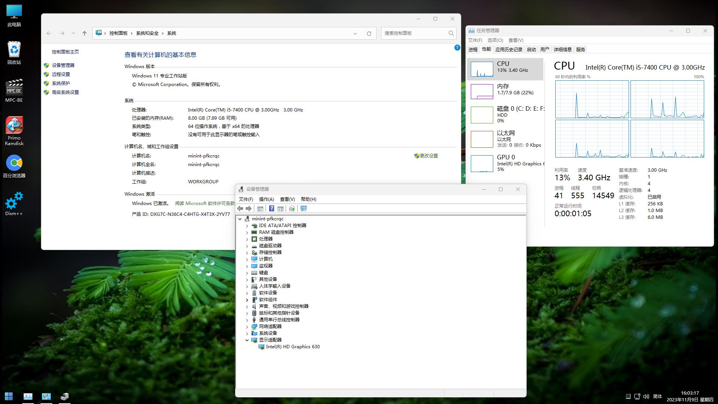Select the 以太网 item in Task Manager
Screen dimensions: 718x404
click(505, 139)
